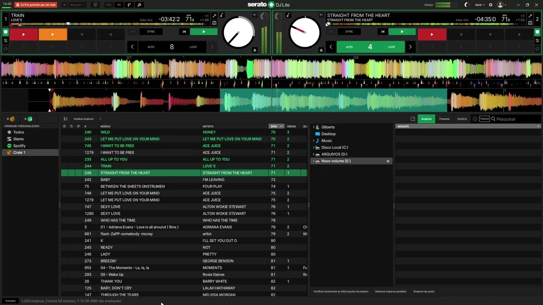Toggle deck 1 sync OFF button
The height and width of the screenshot is (305, 543).
coord(133,32)
